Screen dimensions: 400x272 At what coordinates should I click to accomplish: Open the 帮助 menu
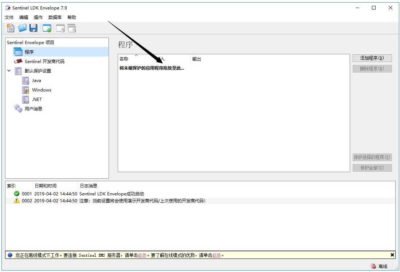tap(72, 18)
